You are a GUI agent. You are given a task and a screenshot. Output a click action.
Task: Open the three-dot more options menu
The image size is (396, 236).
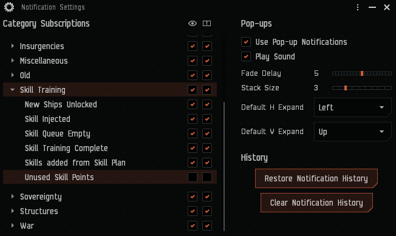click(358, 7)
